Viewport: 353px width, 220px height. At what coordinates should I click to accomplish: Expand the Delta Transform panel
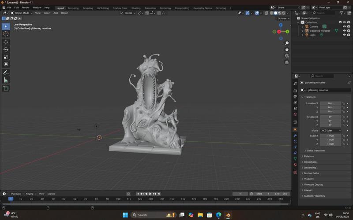[315, 150]
